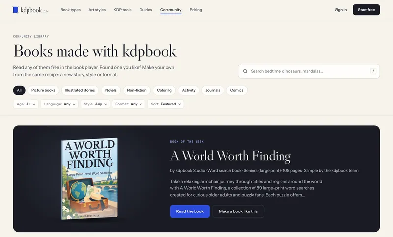Click Make a book like this
Screen dimensions: 393x237
[238, 211]
